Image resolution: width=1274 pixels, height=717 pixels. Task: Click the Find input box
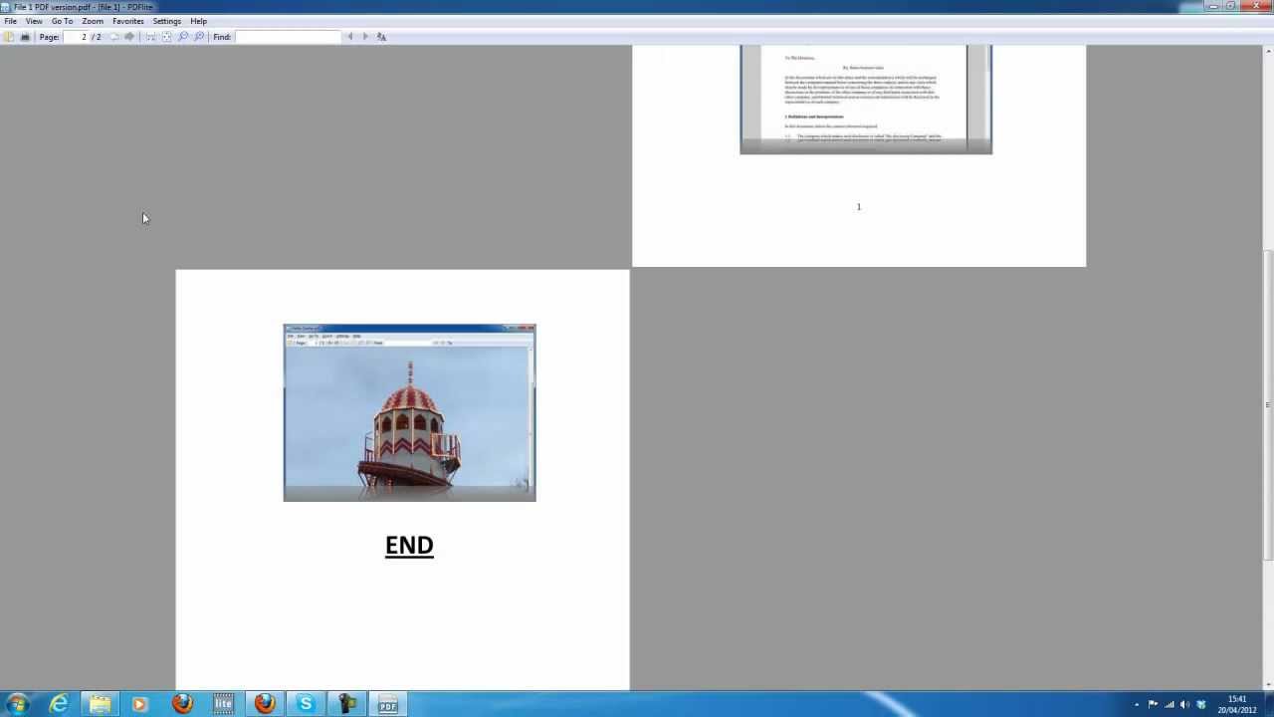(289, 36)
